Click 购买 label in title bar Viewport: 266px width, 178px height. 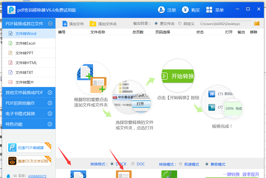pos(196,10)
